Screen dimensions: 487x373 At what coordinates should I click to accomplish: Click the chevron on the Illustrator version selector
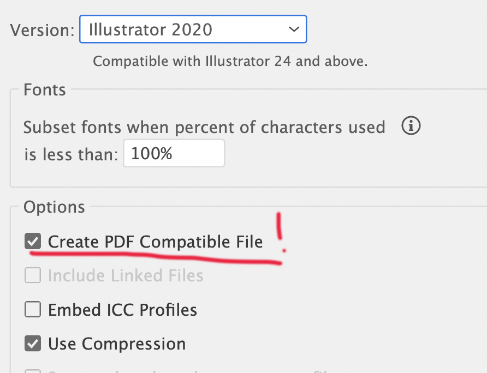click(x=294, y=29)
